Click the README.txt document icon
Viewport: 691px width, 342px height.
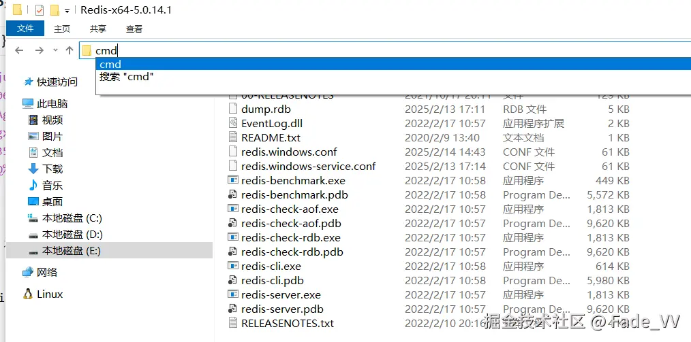[233, 137]
